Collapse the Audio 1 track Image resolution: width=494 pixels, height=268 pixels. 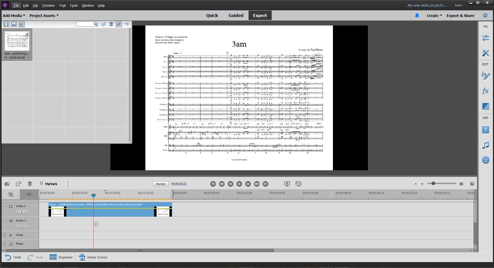tap(5, 220)
